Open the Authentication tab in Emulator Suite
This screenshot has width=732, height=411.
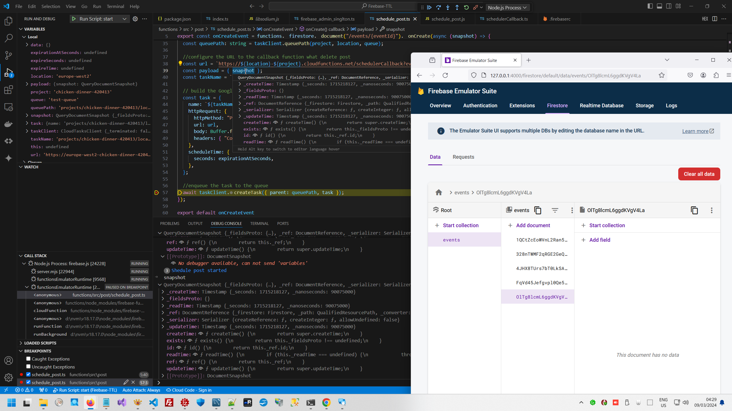[480, 106]
